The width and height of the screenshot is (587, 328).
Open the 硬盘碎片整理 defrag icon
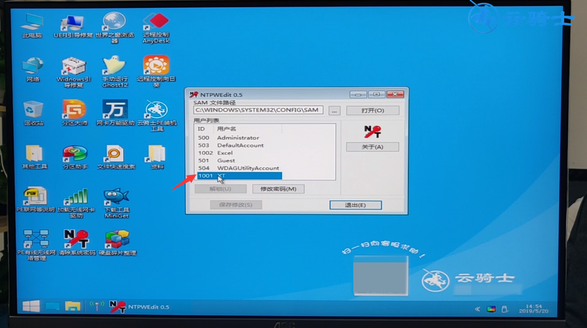[117, 240]
